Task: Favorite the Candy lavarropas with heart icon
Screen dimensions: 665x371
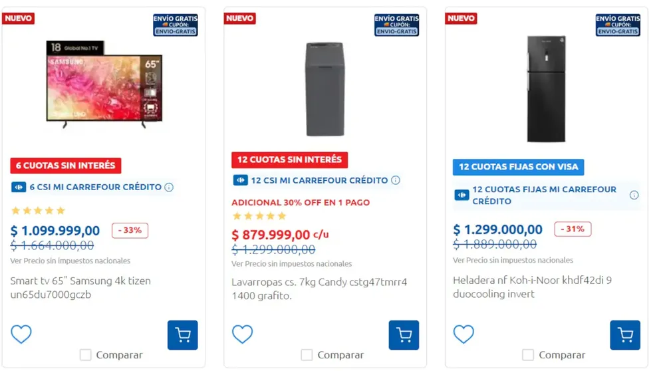Action: 243,334
